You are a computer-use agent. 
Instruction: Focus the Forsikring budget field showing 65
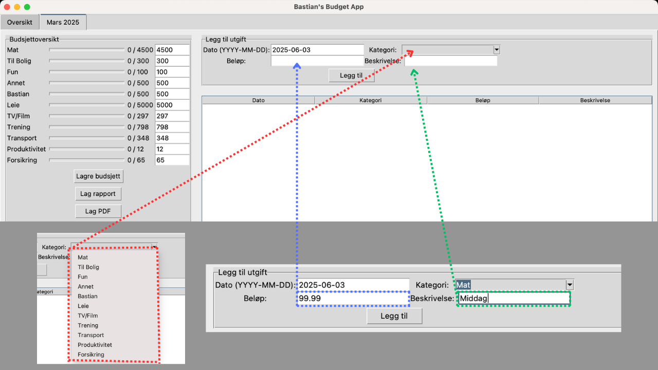(172, 160)
